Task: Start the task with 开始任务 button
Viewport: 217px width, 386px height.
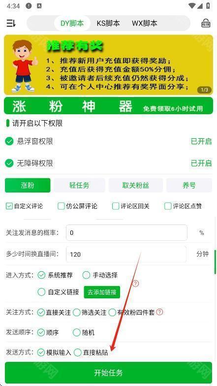Action: tap(108, 373)
